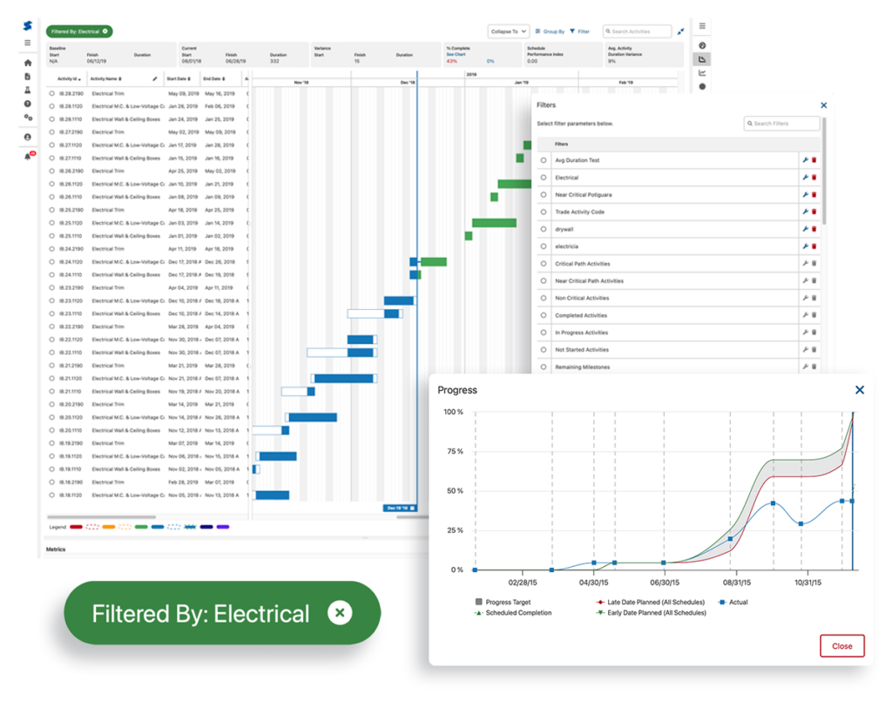Open the trend chart view icon

pyautogui.click(x=702, y=72)
